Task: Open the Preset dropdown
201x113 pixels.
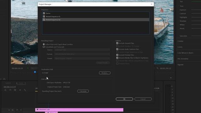Action: pyautogui.click(x=82, y=58)
